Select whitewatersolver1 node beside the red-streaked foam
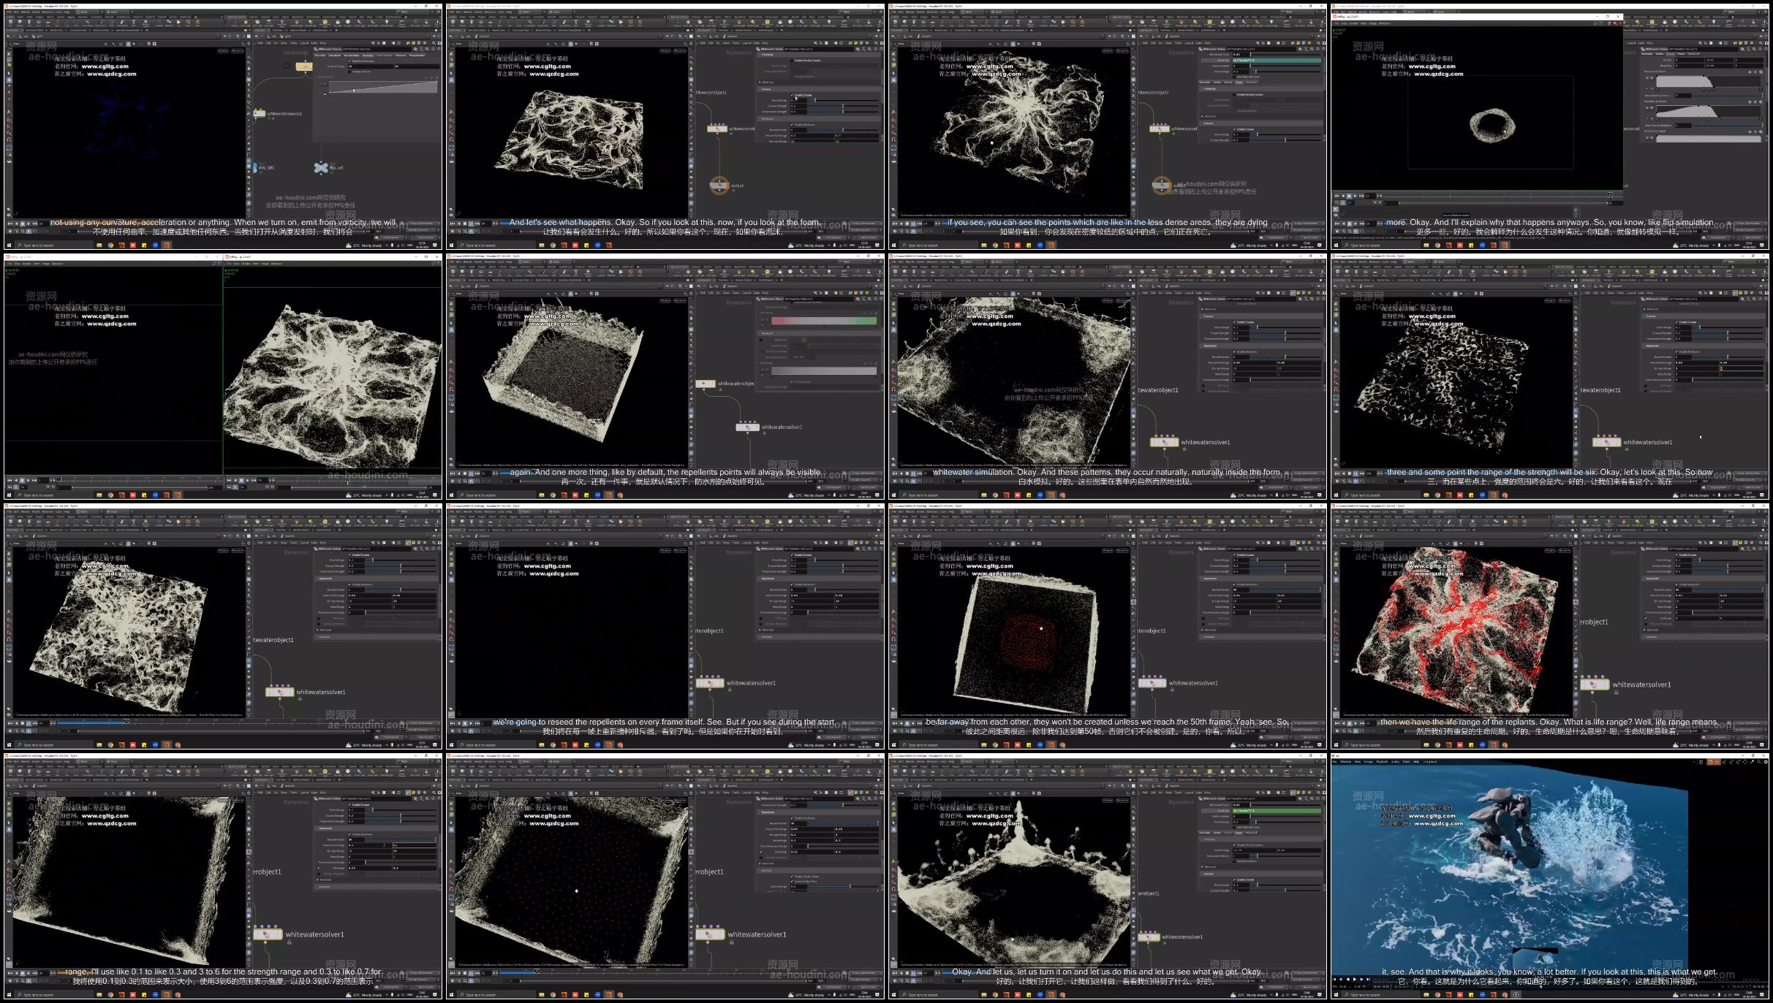The height and width of the screenshot is (1003, 1773). [1594, 684]
